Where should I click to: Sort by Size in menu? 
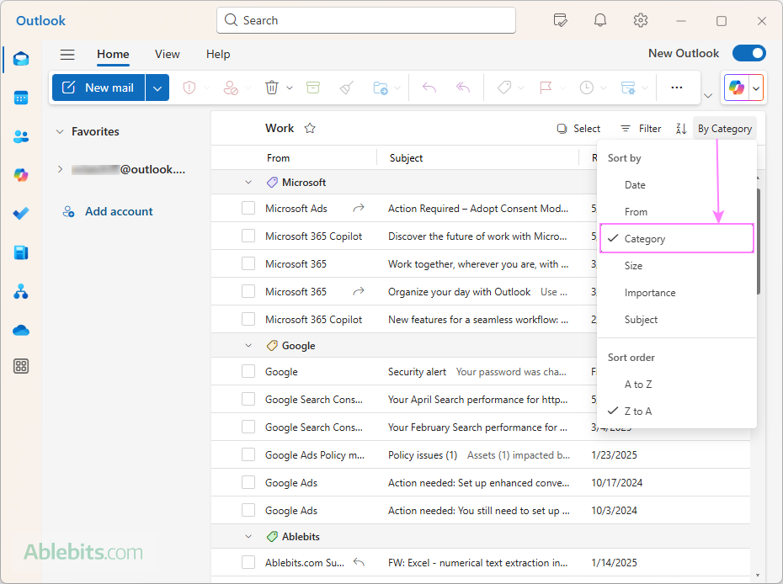coord(677,266)
